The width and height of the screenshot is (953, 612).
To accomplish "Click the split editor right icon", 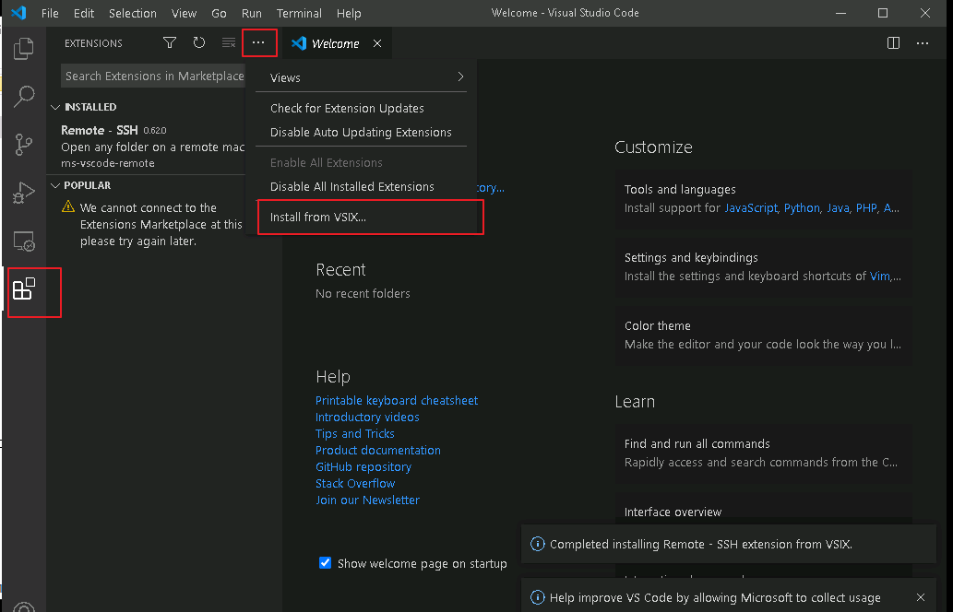I will (893, 43).
